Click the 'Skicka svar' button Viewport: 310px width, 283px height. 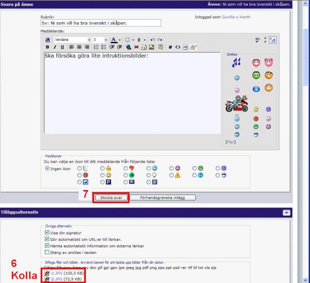(x=111, y=197)
